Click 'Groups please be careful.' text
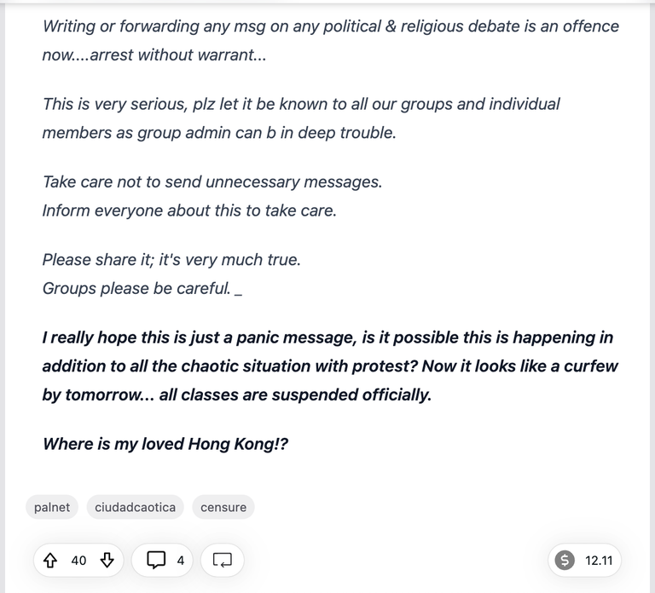 coord(136,288)
